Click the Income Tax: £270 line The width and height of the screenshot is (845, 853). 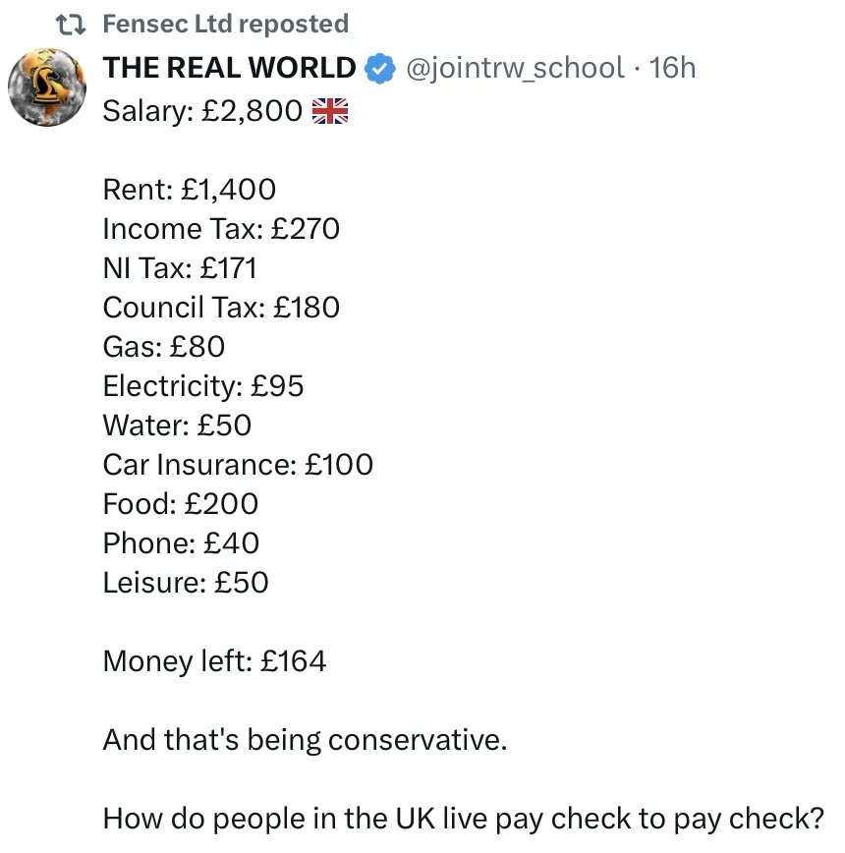(x=221, y=228)
